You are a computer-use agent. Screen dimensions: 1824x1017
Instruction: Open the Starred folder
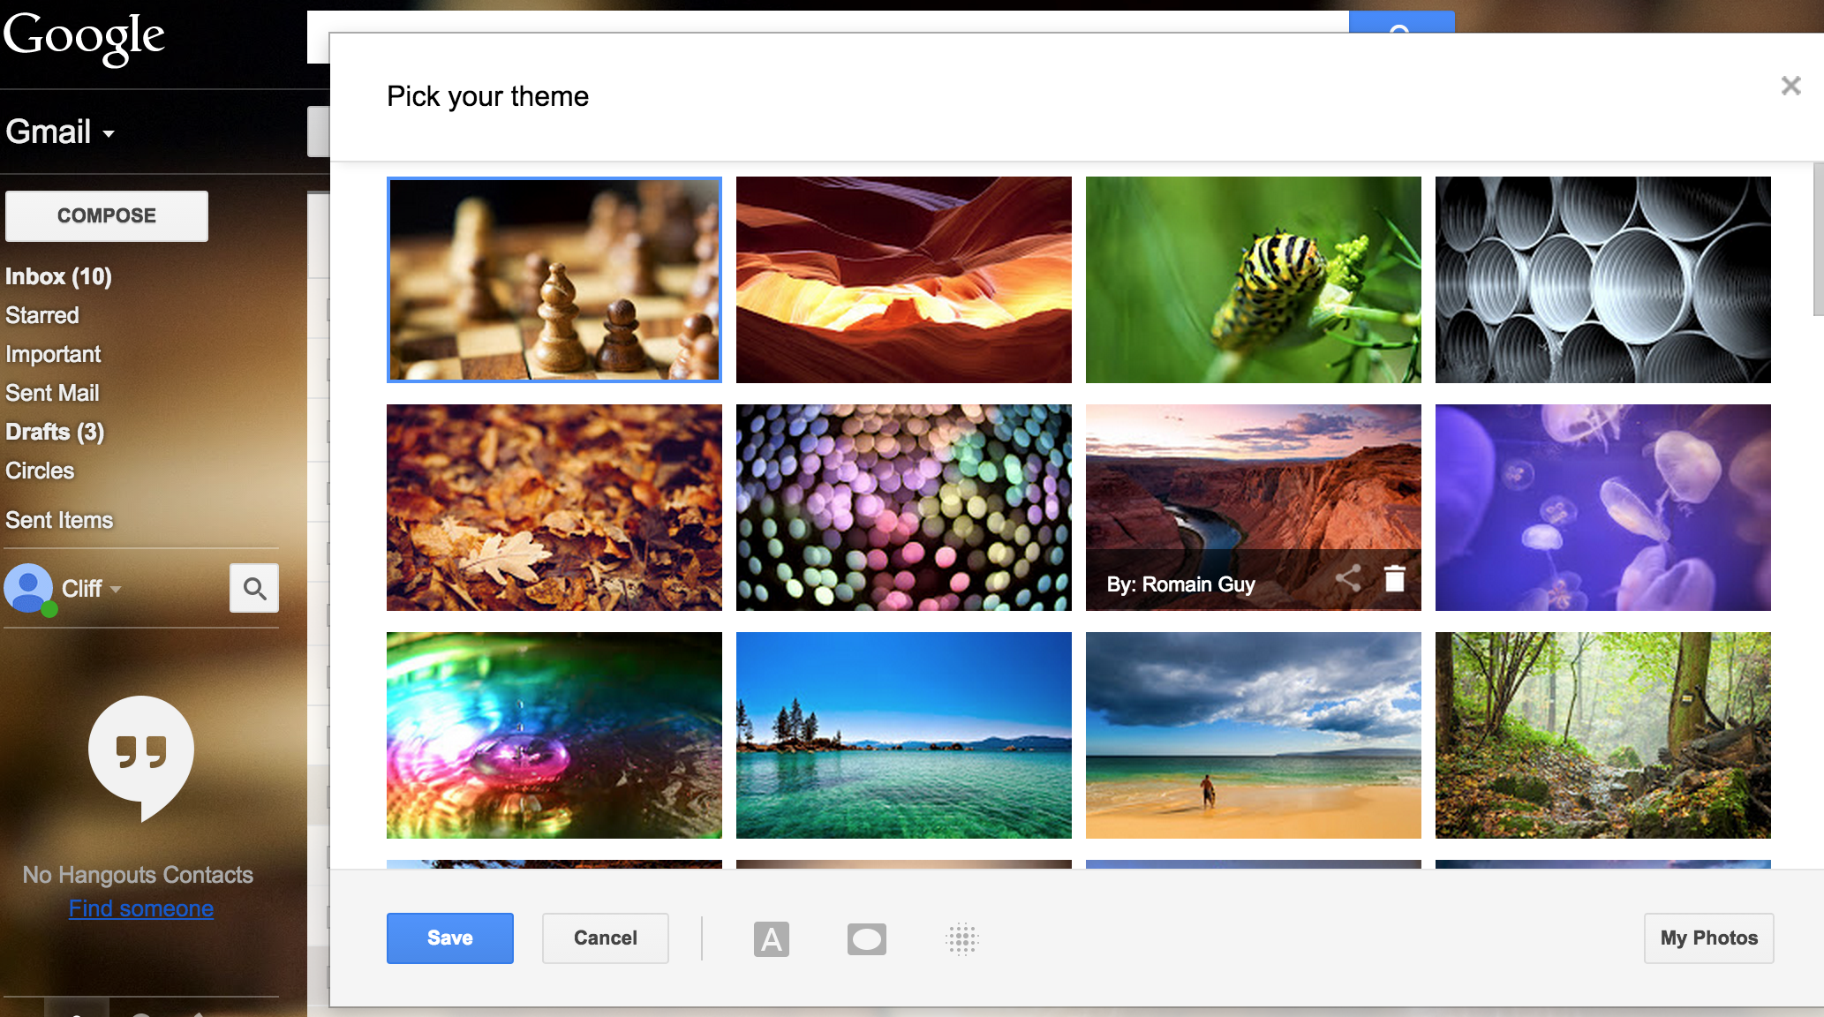click(42, 315)
